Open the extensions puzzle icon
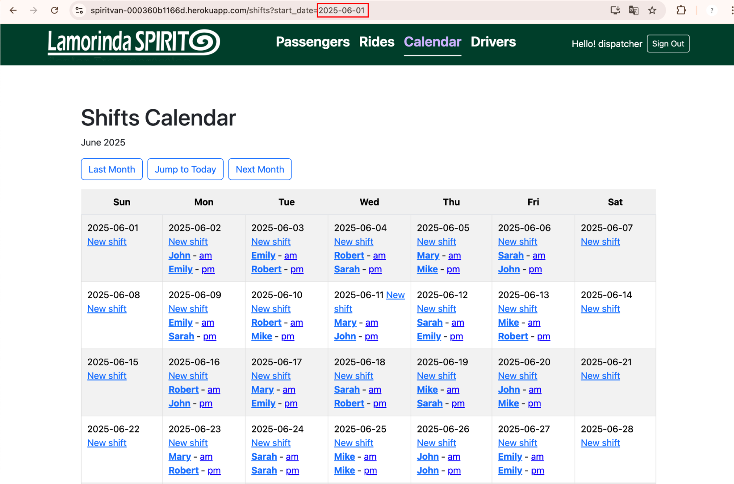Screen dimensions: 734x484 pos(681,10)
